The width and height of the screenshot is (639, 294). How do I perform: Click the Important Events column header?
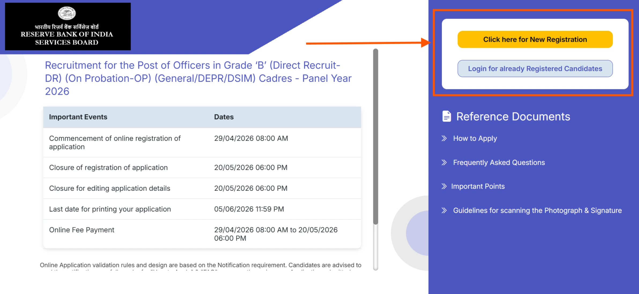pyautogui.click(x=78, y=117)
